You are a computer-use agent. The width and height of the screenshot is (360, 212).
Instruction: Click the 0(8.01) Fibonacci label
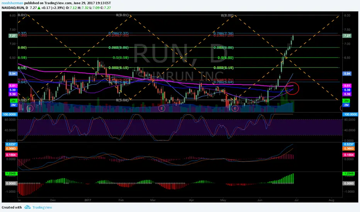pyautogui.click(x=122, y=15)
